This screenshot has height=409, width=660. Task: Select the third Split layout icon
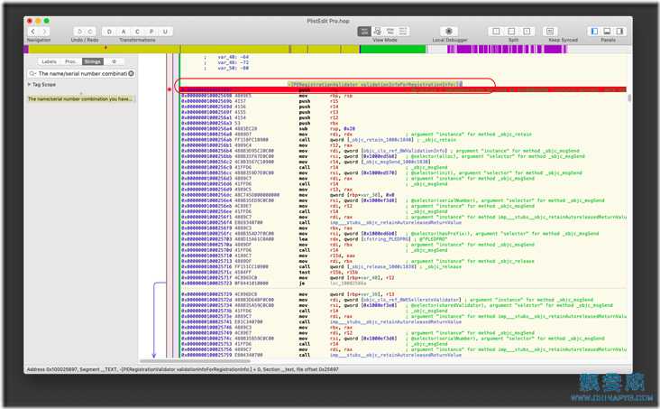(527, 32)
